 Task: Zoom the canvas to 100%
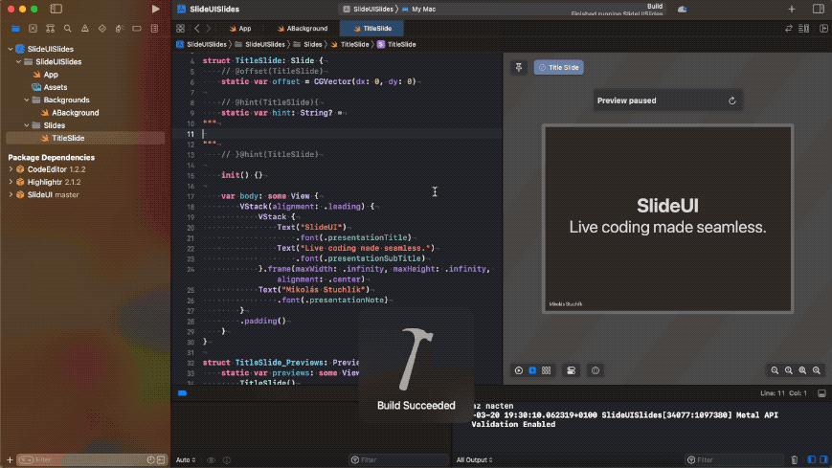tap(789, 371)
